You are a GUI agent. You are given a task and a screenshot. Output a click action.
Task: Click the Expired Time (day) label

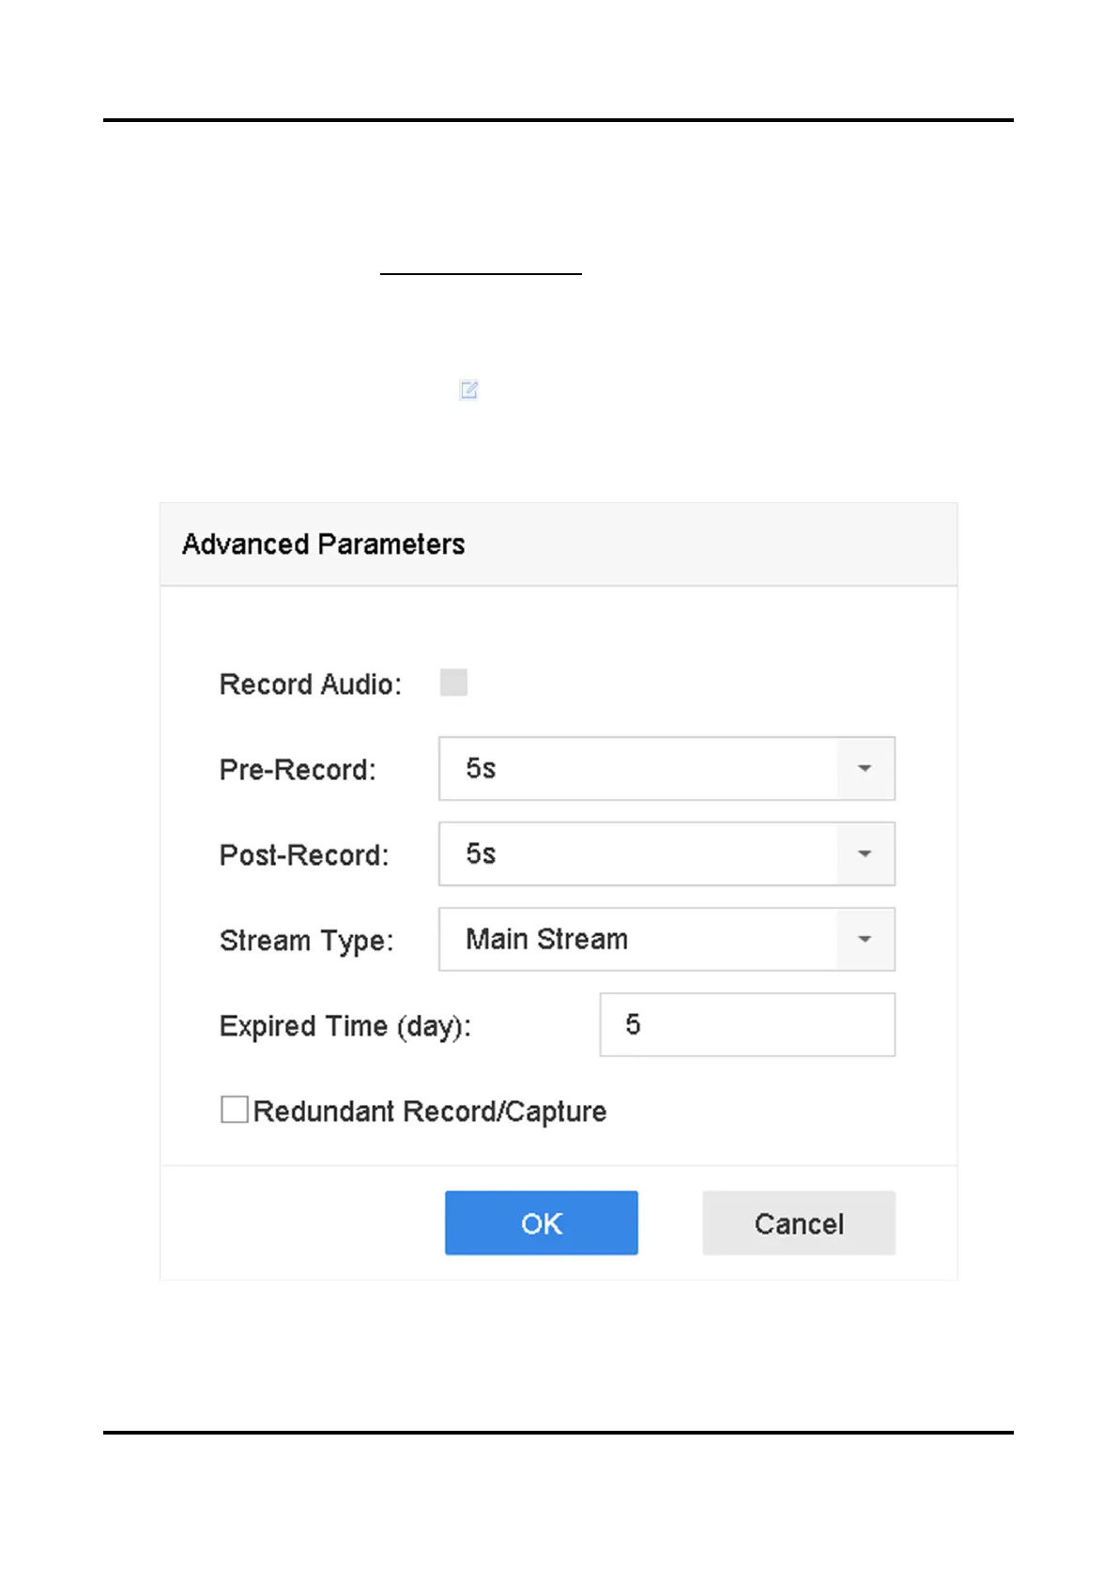[345, 1026]
